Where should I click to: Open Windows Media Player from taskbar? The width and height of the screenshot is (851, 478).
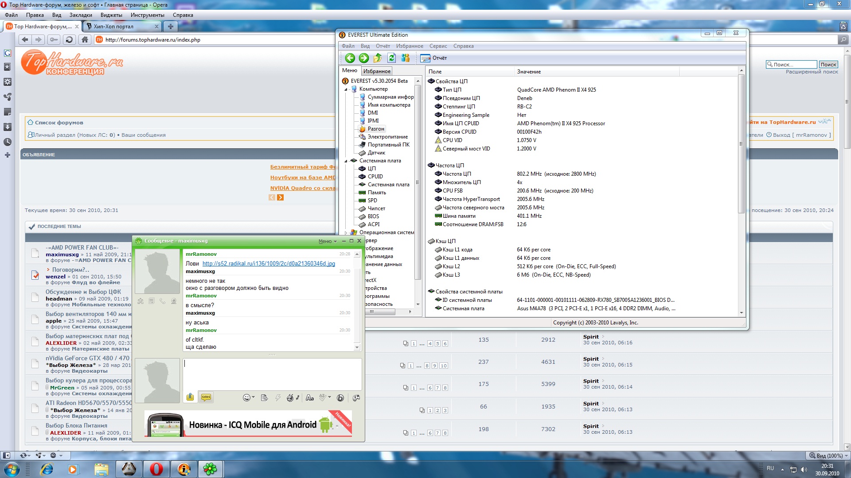click(73, 469)
